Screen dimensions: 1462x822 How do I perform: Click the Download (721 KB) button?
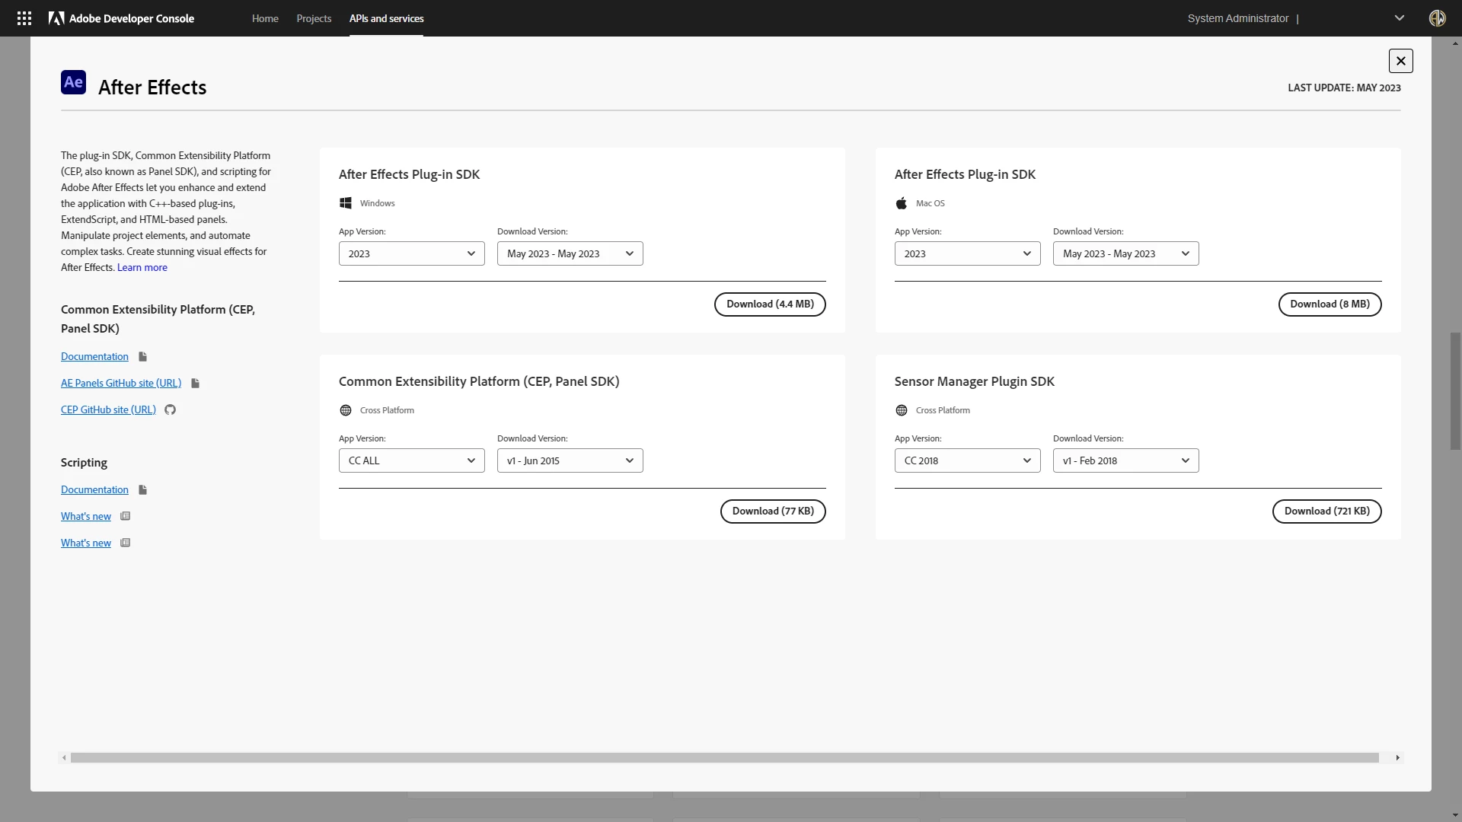point(1326,511)
